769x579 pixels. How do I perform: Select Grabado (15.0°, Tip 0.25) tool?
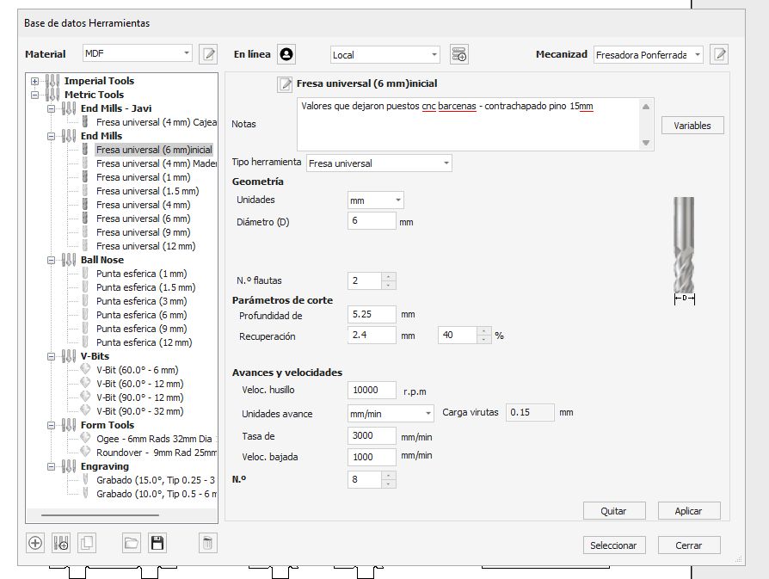pyautogui.click(x=156, y=480)
